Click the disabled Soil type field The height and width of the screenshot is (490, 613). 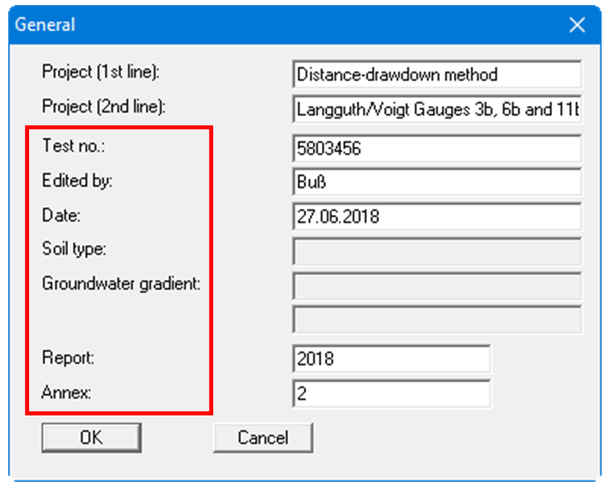(437, 251)
